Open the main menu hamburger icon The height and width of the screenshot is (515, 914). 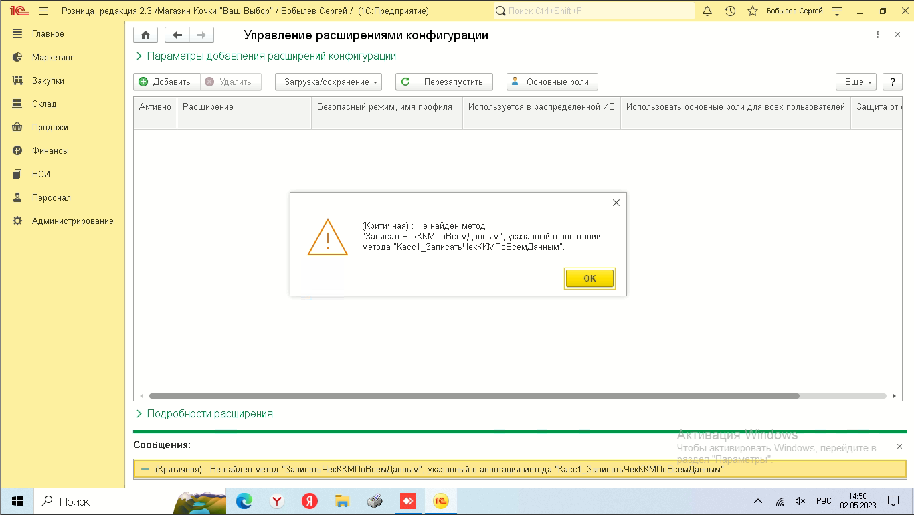click(43, 11)
